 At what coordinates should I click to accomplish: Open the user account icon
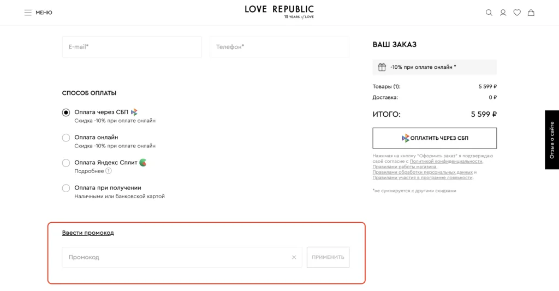503,13
